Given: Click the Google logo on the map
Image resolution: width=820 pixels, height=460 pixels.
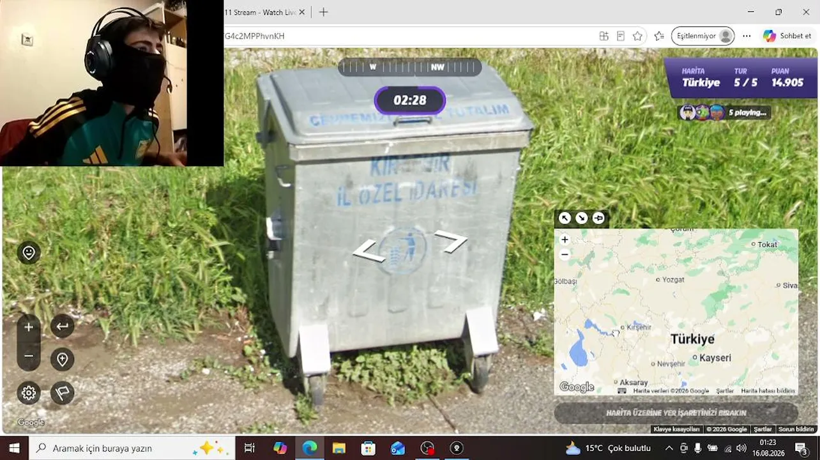Looking at the screenshot, I should click(x=577, y=387).
